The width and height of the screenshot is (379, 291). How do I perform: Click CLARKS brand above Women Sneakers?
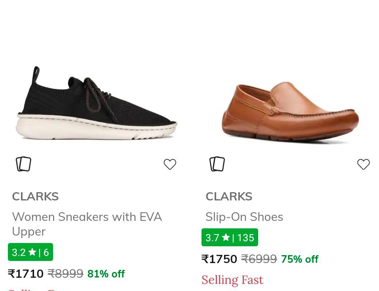pyautogui.click(x=35, y=197)
